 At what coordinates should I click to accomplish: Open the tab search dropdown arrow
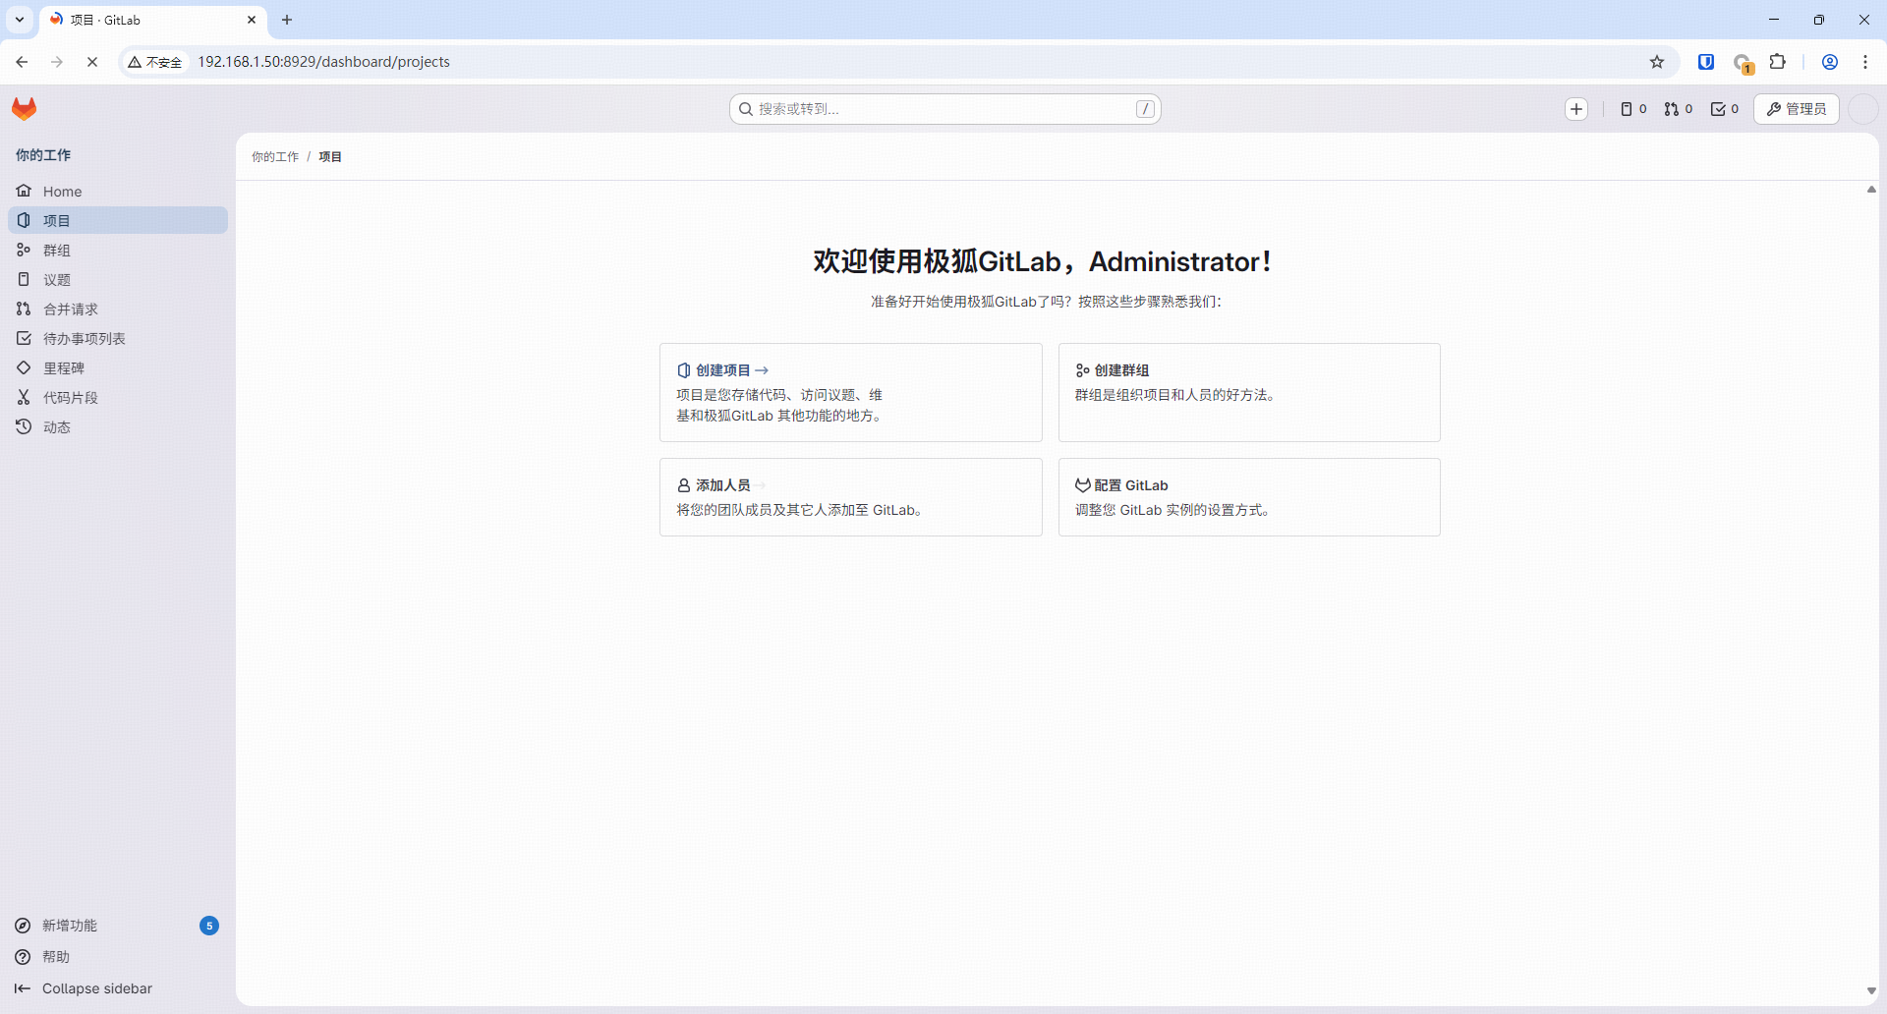click(x=20, y=20)
